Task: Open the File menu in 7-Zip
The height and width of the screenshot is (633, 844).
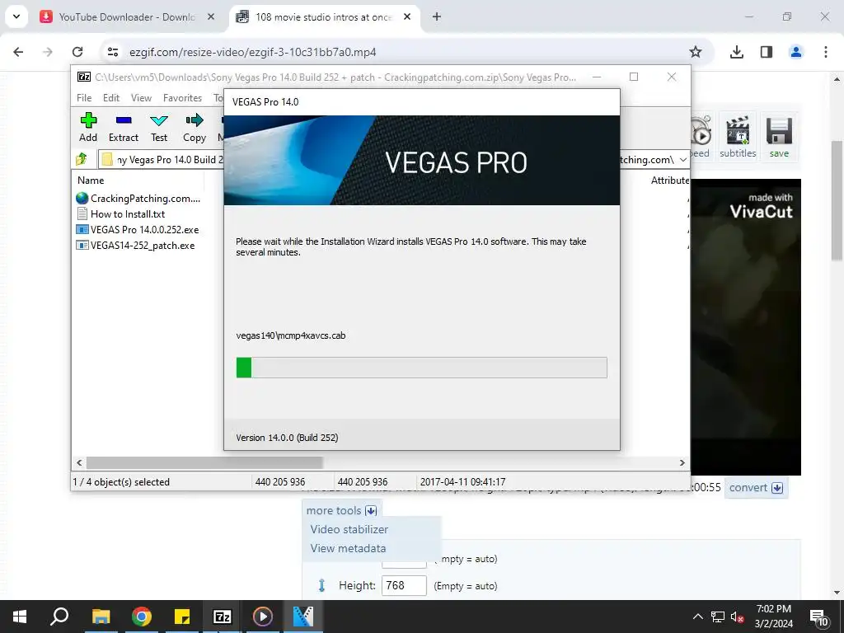Action: click(84, 98)
